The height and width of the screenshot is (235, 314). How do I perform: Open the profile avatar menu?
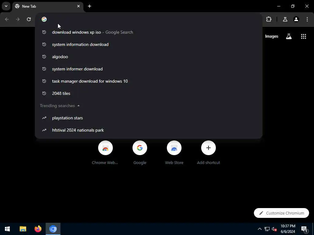(x=296, y=19)
